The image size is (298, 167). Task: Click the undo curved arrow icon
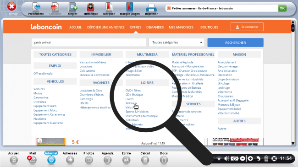coord(258,158)
